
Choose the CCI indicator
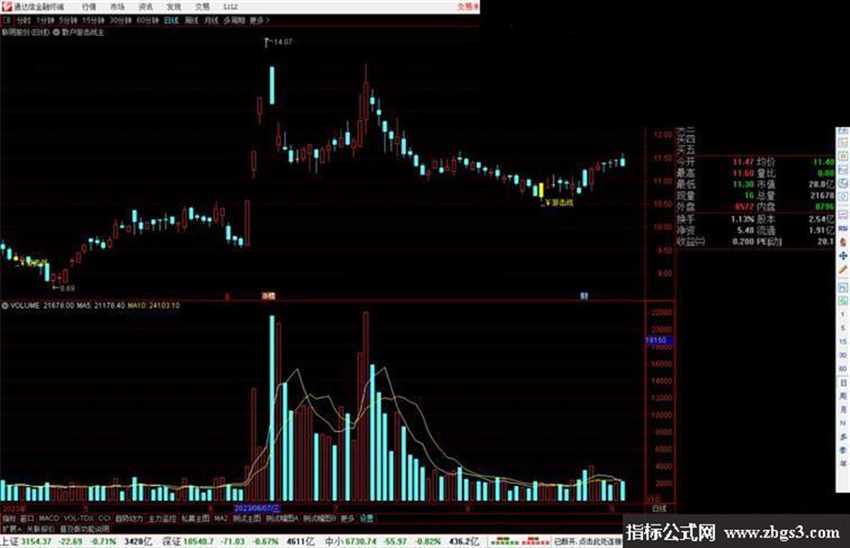pyautogui.click(x=104, y=518)
